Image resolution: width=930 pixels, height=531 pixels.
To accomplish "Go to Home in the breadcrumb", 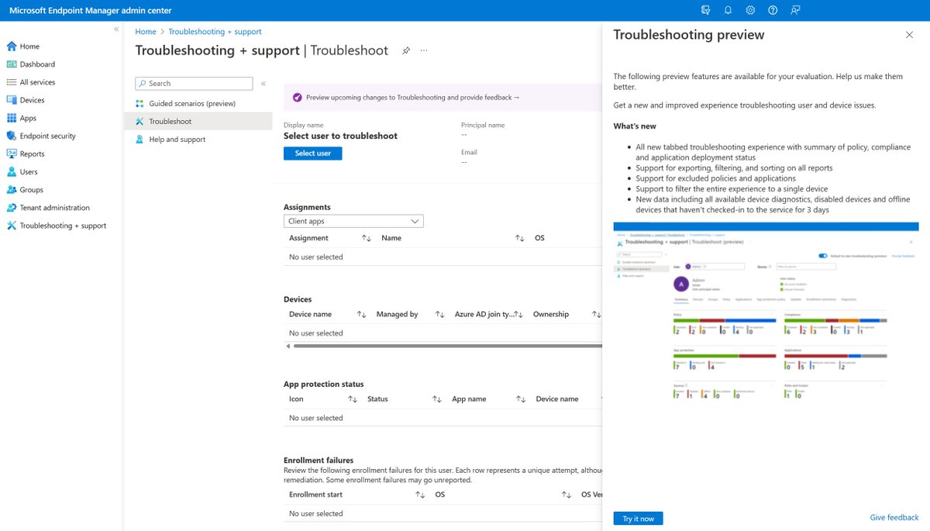I will click(x=146, y=32).
